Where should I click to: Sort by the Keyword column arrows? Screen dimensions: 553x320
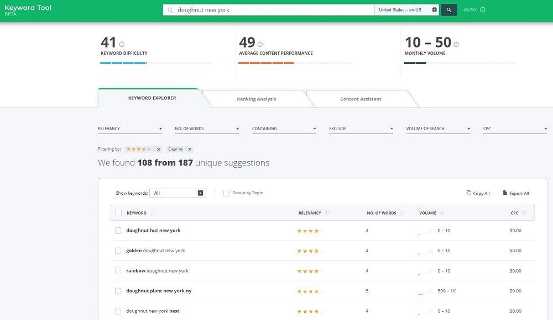[x=153, y=213]
